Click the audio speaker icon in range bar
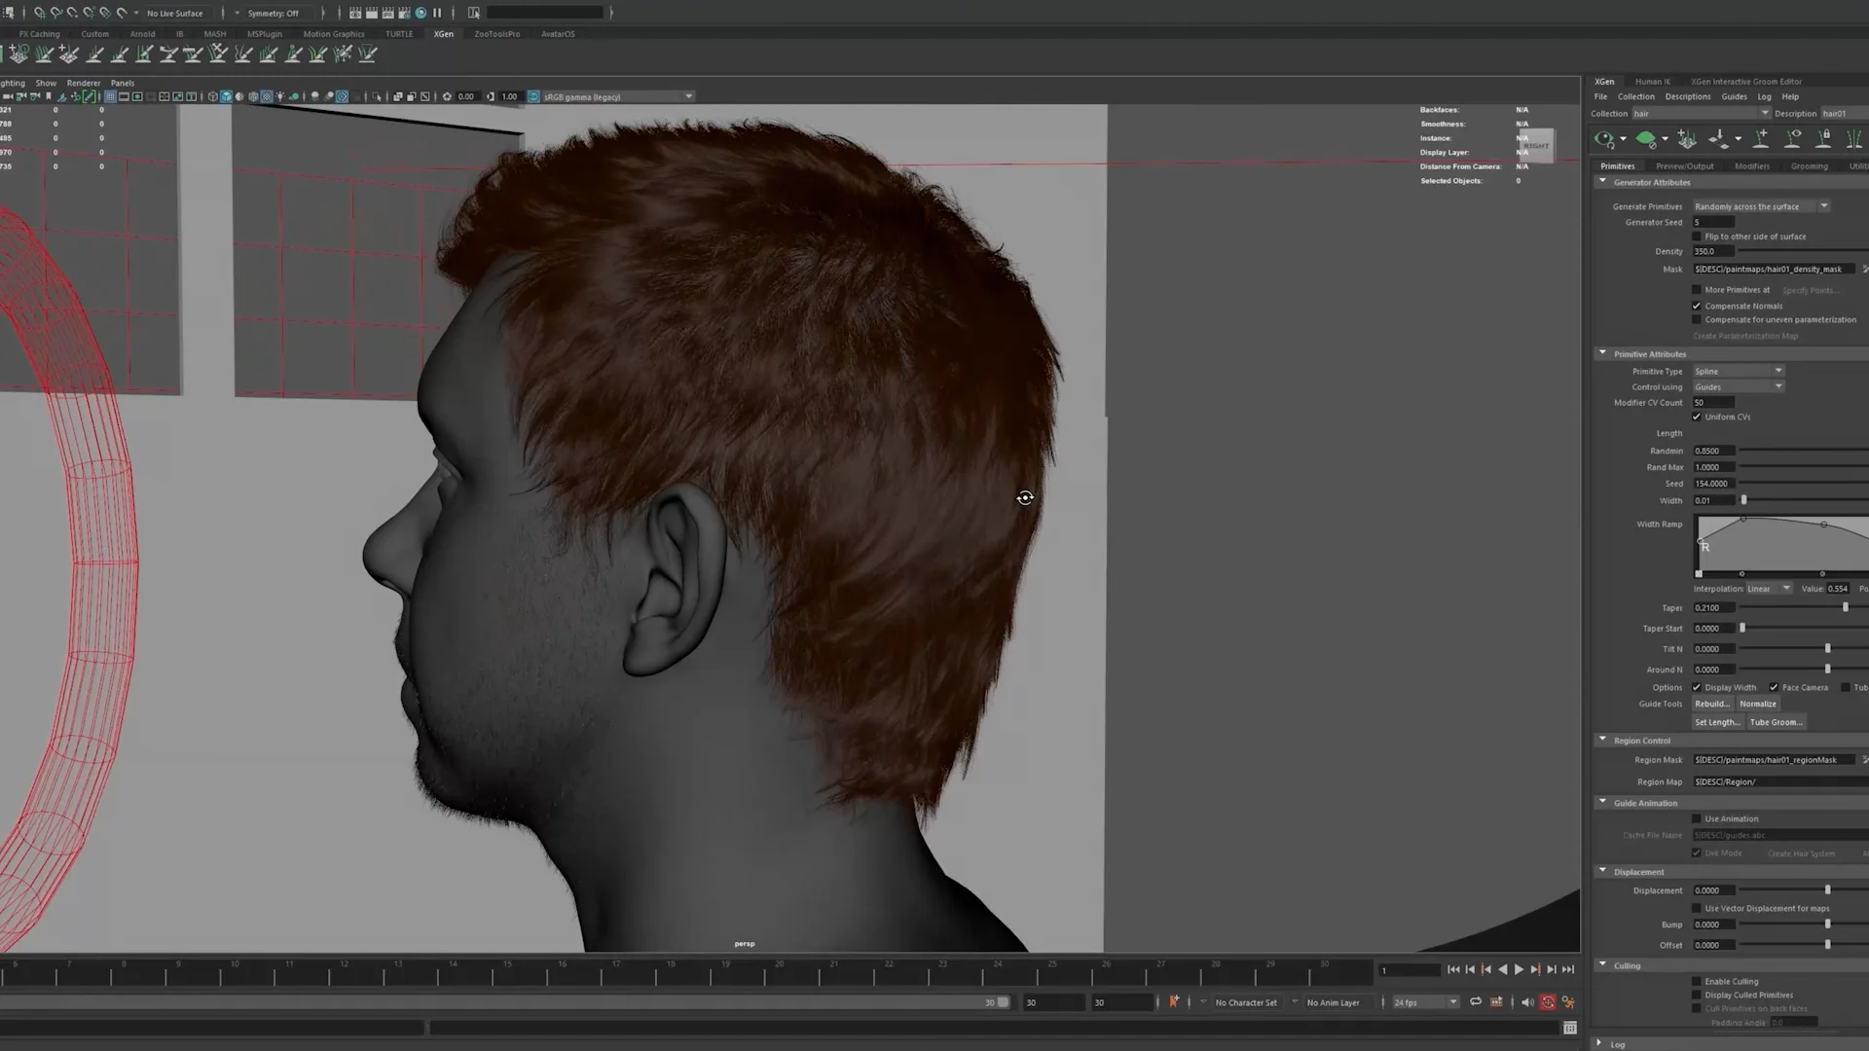The width and height of the screenshot is (1869, 1051). point(1527,1002)
